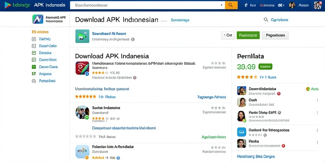Image resolution: width=325 pixels, height=162 pixels.
Task: Select the red Idonoma item in the top bar
Action: pyautogui.click(x=267, y=5)
